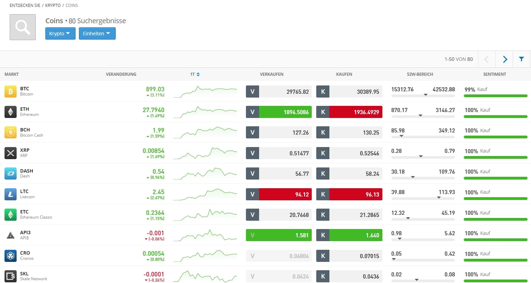
Task: Sort by MARKT column header
Action: [11, 74]
